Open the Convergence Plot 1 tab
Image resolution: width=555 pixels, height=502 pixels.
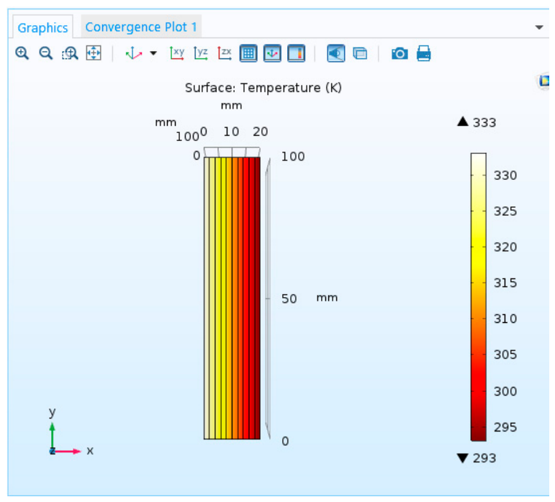(141, 27)
